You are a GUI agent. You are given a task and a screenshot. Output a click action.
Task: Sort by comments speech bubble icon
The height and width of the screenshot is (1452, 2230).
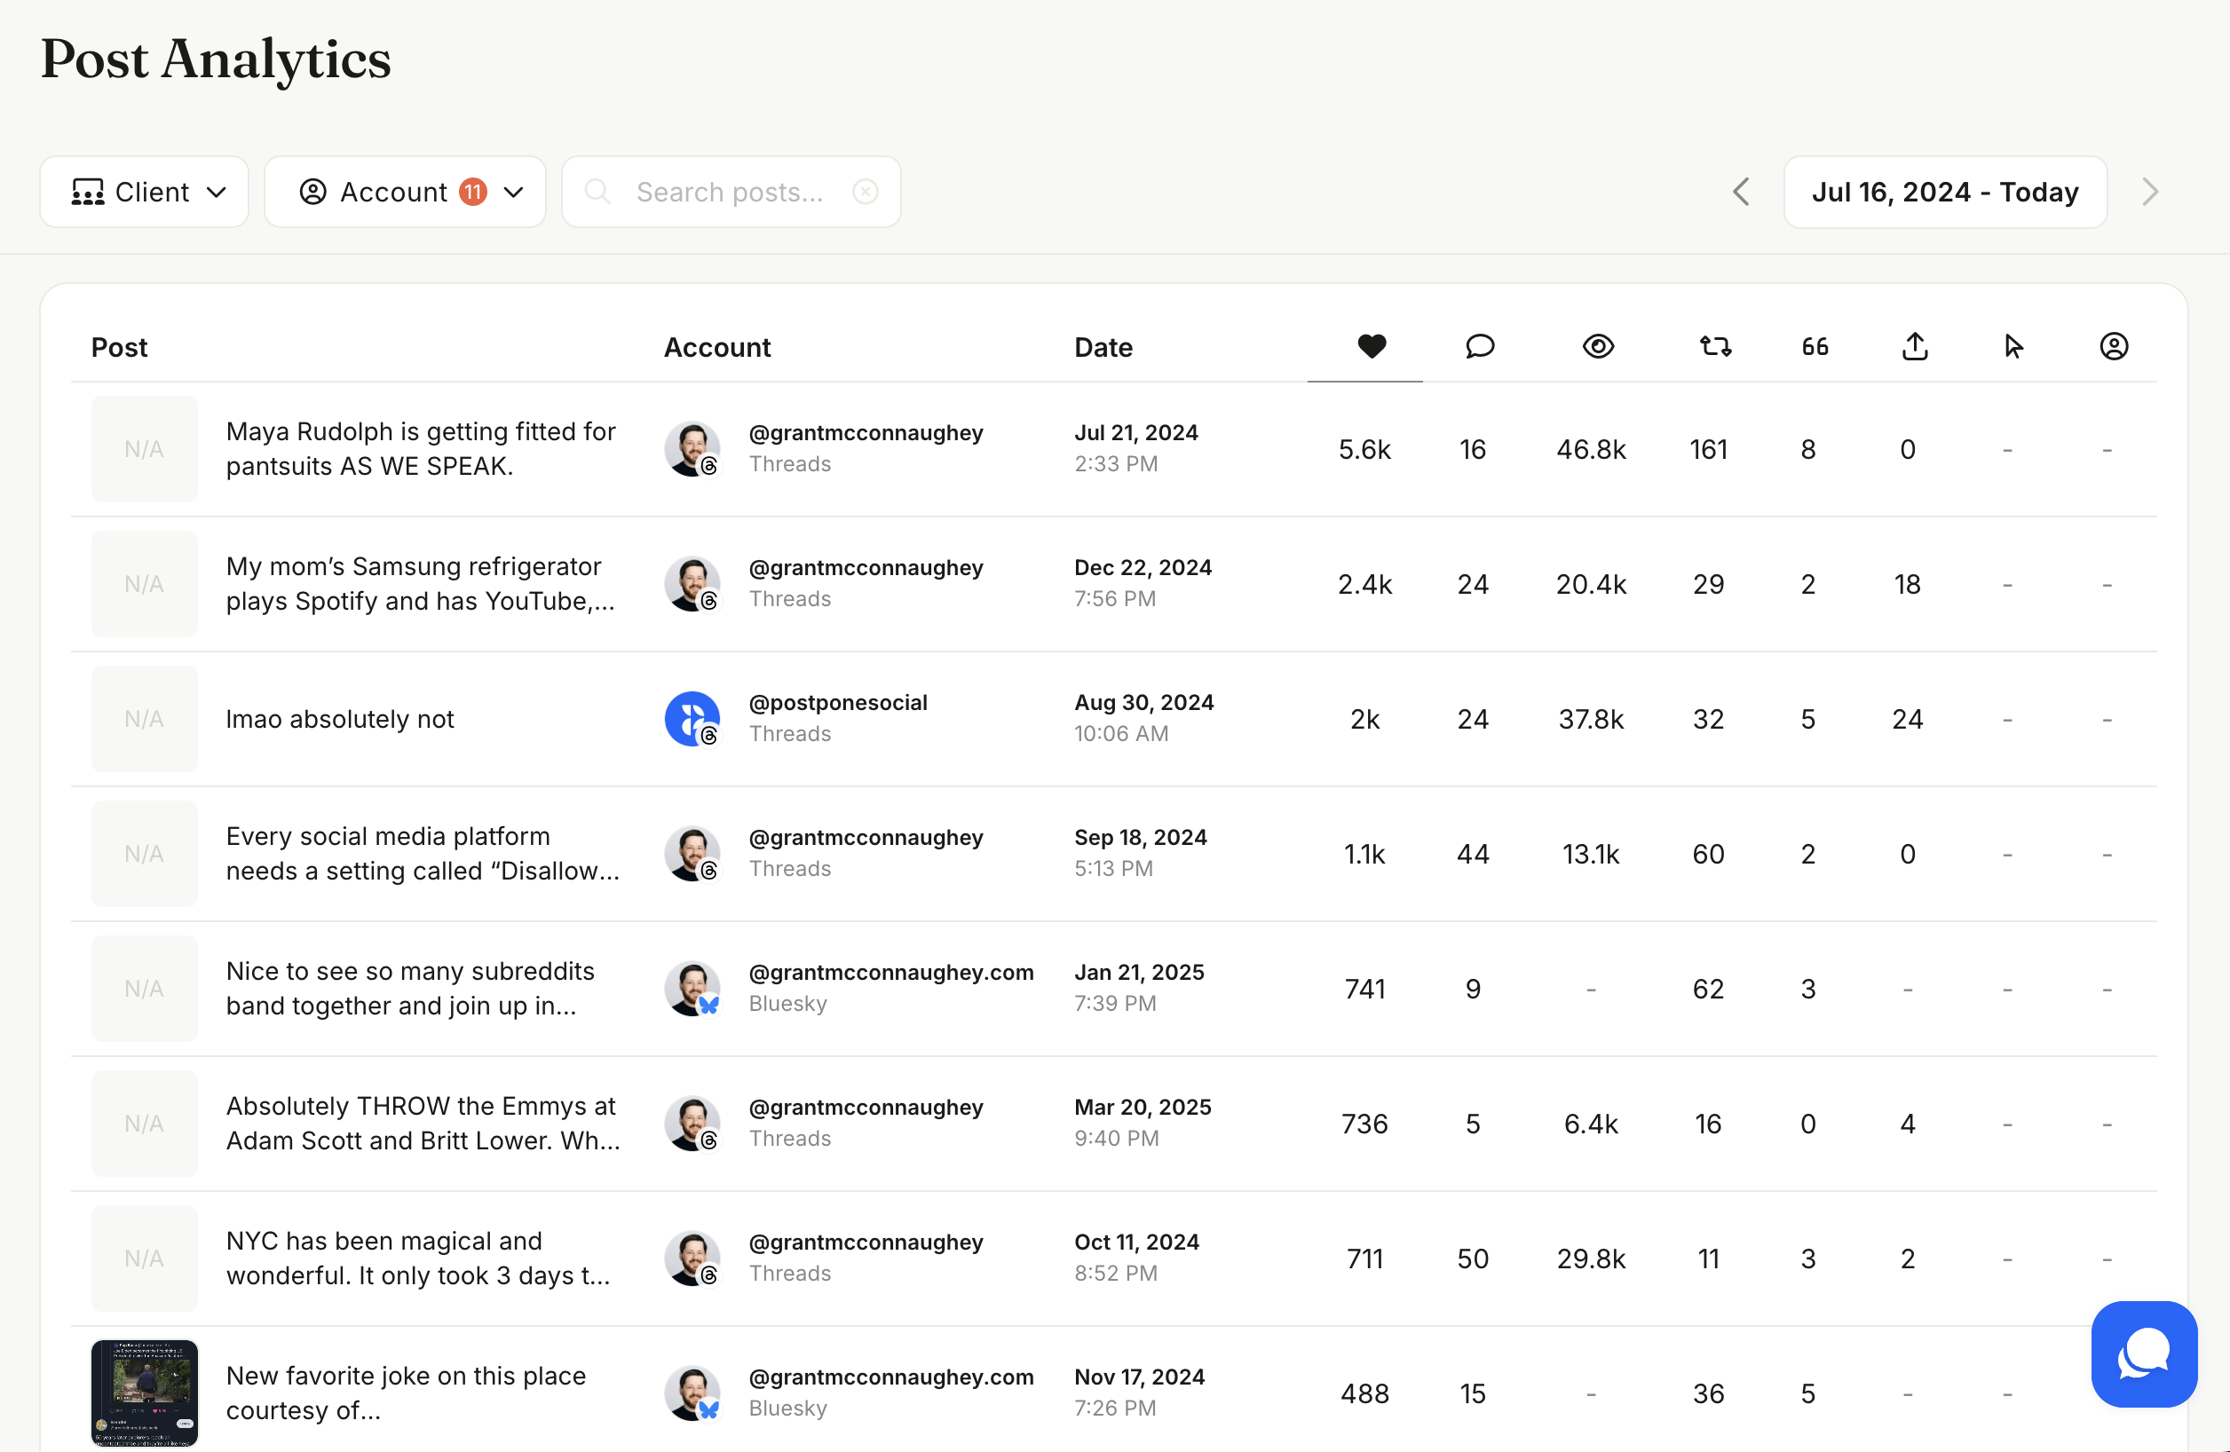pos(1480,347)
